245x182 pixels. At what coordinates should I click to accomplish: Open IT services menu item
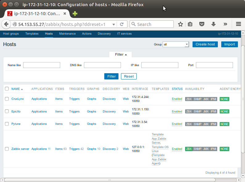pyautogui.click(x=124, y=34)
